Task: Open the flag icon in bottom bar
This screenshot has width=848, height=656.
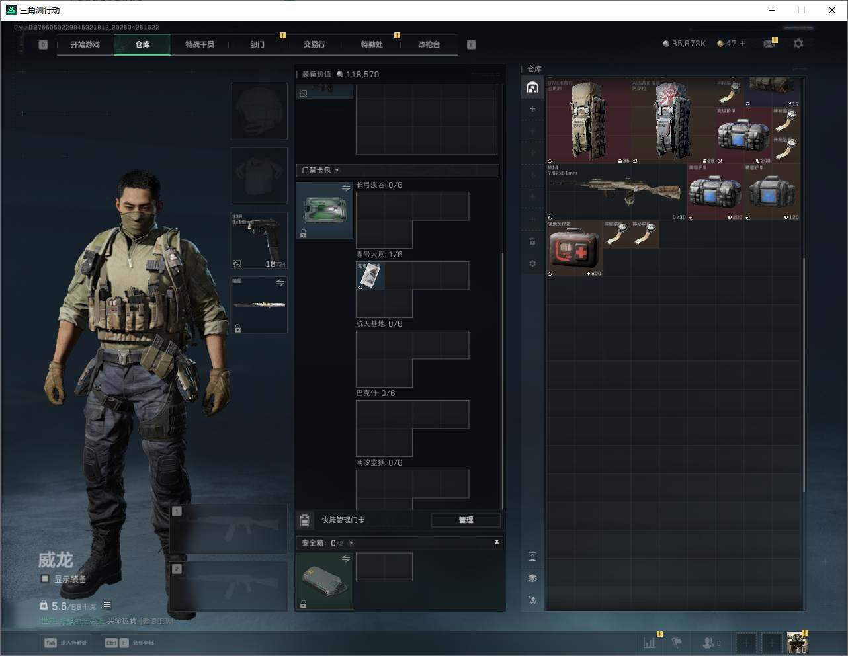Action: click(x=677, y=642)
